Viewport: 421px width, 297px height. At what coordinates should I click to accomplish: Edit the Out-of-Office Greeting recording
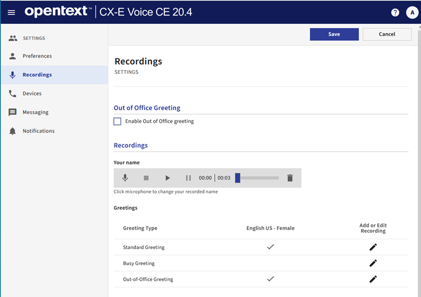(x=373, y=279)
